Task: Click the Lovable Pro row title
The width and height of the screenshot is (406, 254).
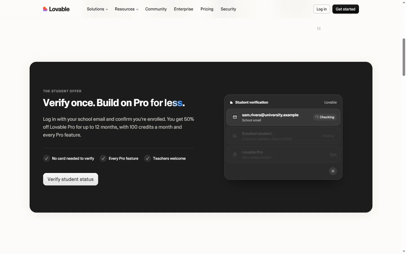Action: 252,152
